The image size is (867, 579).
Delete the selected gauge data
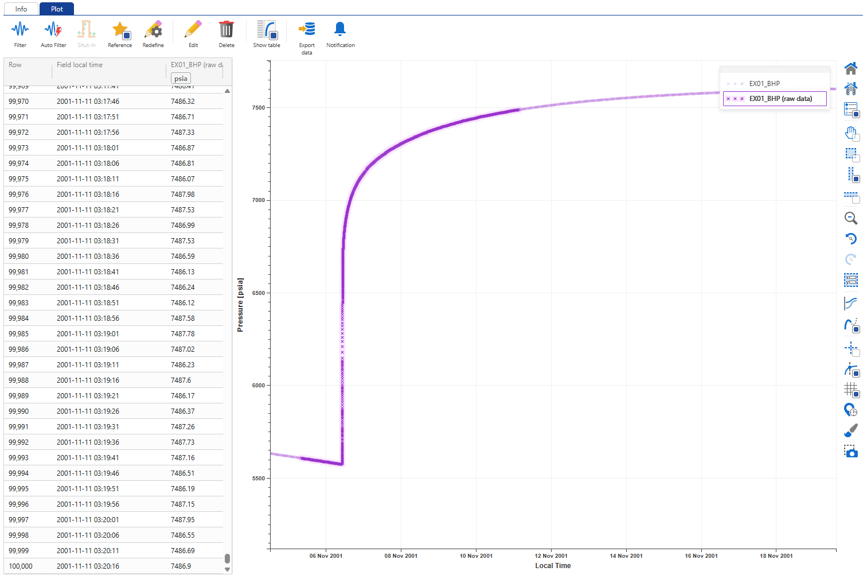pyautogui.click(x=226, y=33)
